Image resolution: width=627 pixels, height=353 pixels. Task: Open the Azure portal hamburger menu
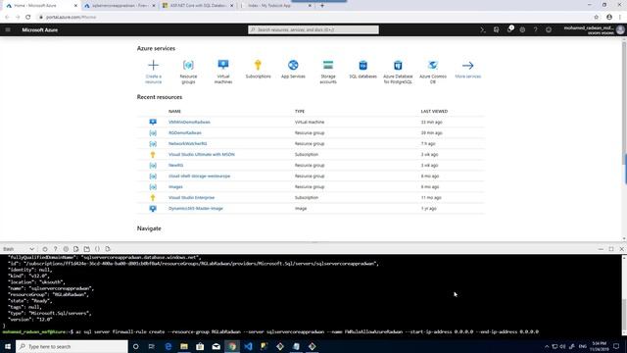(8, 29)
